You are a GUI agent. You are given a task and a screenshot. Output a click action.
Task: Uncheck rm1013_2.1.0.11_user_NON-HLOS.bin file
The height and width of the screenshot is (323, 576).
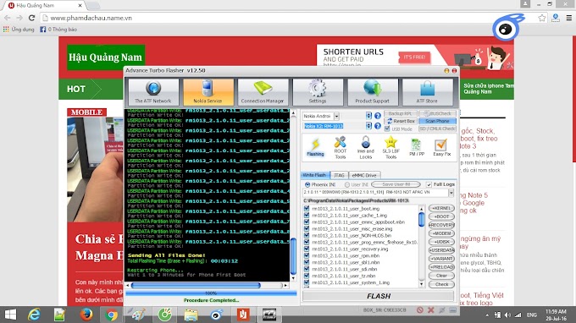tap(307, 235)
